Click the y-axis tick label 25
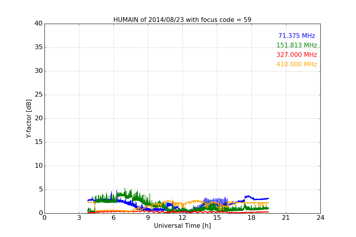The width and height of the screenshot is (356, 237). click(39, 95)
